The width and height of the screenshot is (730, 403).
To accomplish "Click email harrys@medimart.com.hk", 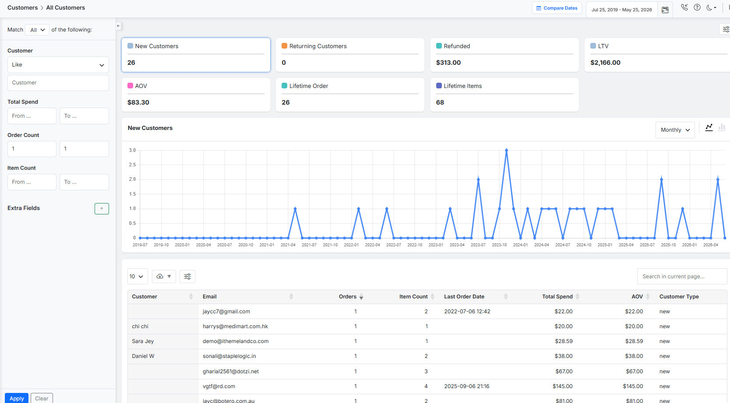I will pyautogui.click(x=235, y=326).
